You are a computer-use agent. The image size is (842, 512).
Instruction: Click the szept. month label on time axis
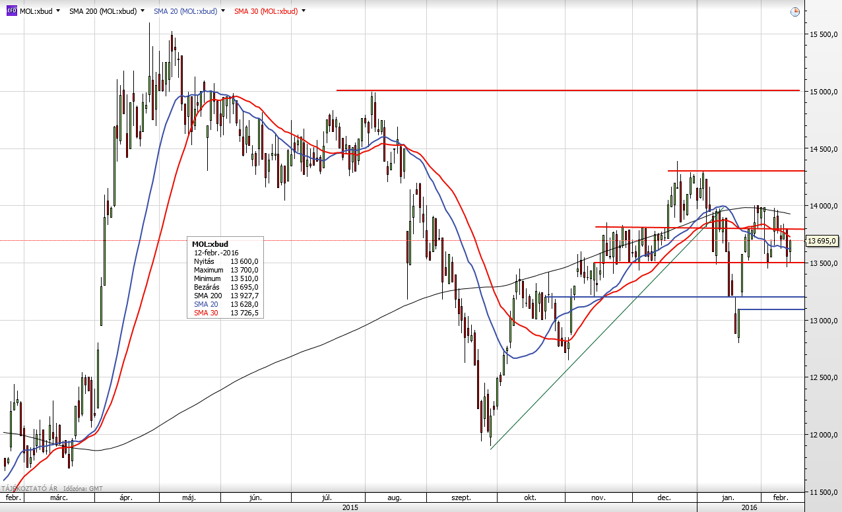[x=461, y=499]
